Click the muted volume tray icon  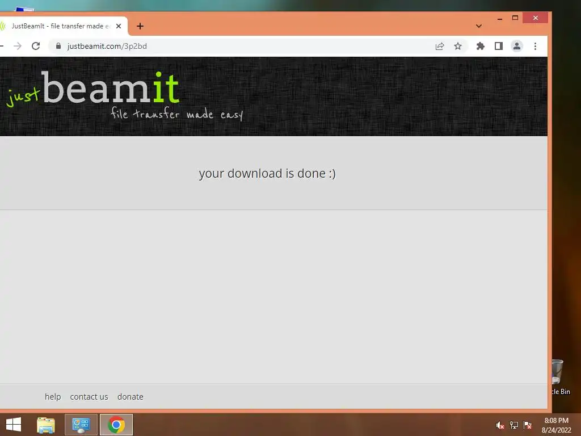[500, 425]
